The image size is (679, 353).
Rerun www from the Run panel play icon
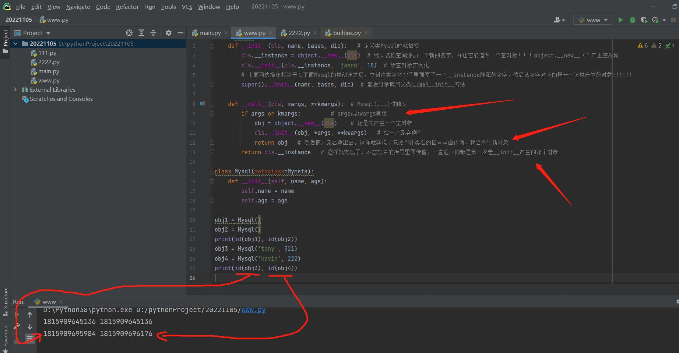17,315
